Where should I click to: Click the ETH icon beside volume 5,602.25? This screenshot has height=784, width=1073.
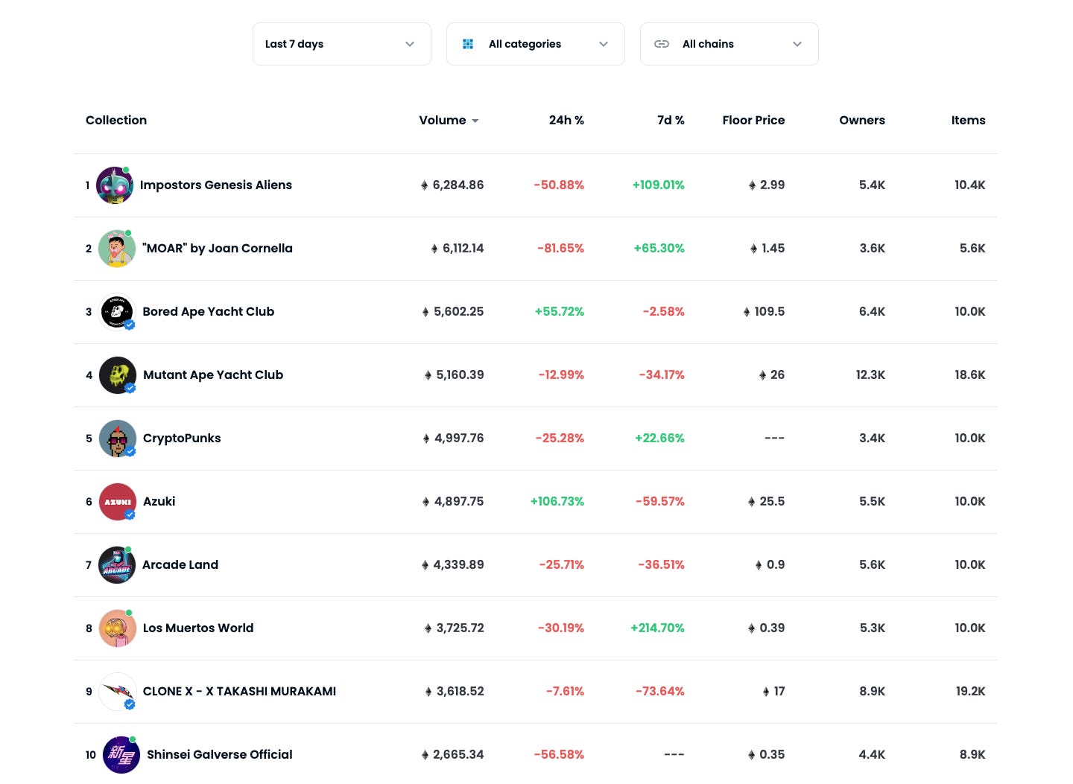(425, 312)
